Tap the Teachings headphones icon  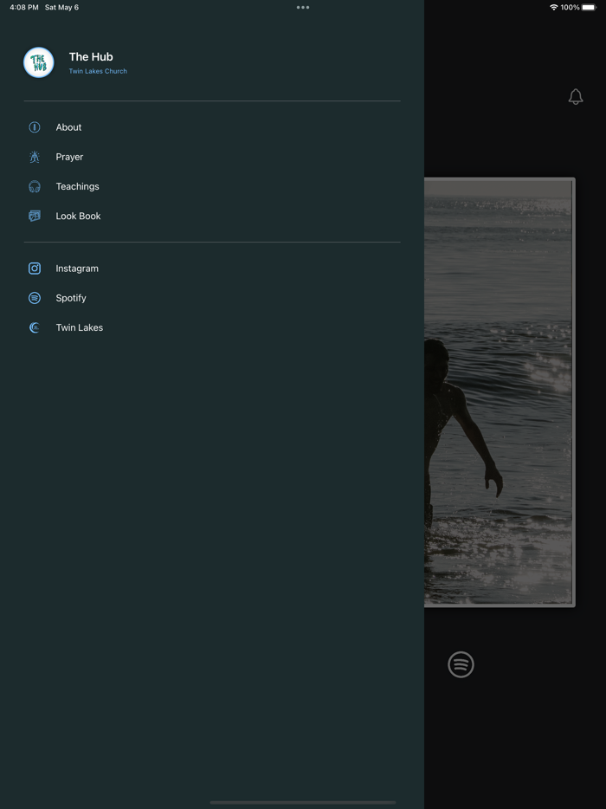click(35, 186)
